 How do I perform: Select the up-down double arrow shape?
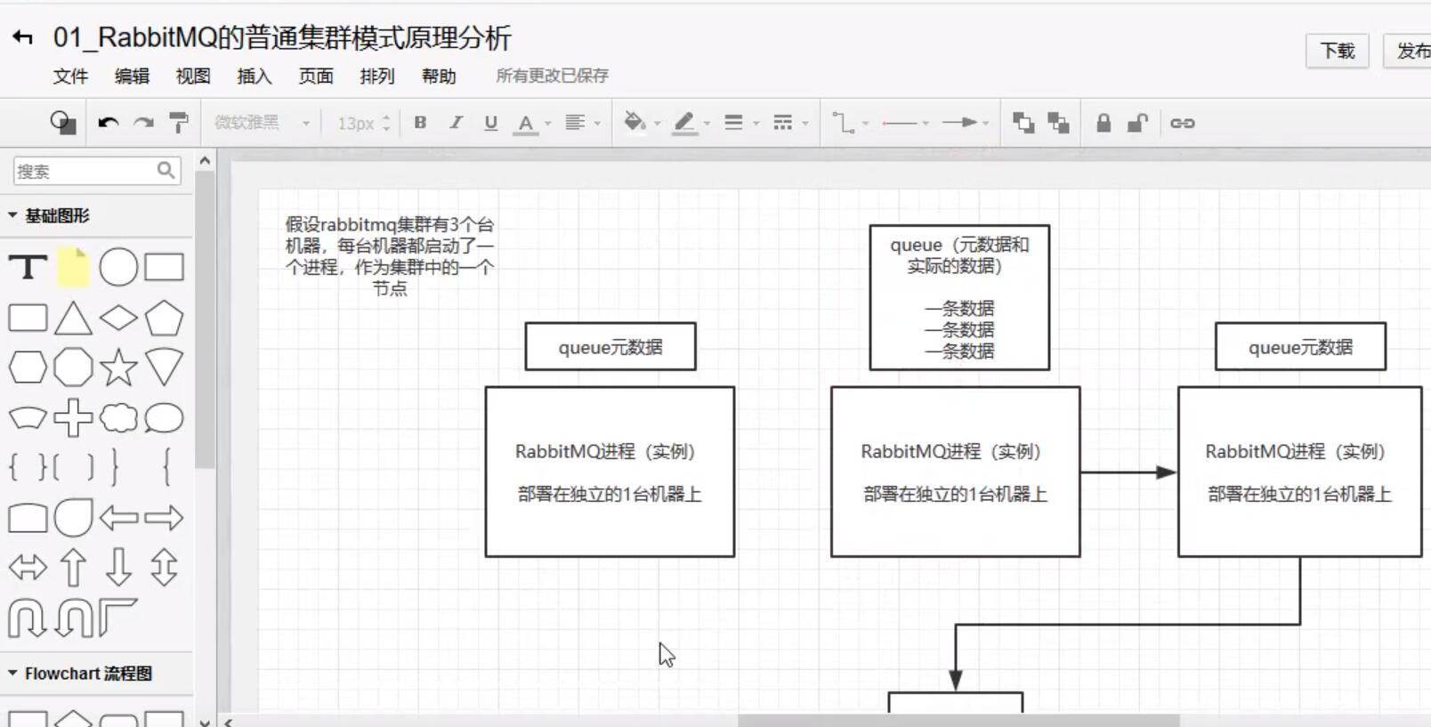click(x=164, y=568)
